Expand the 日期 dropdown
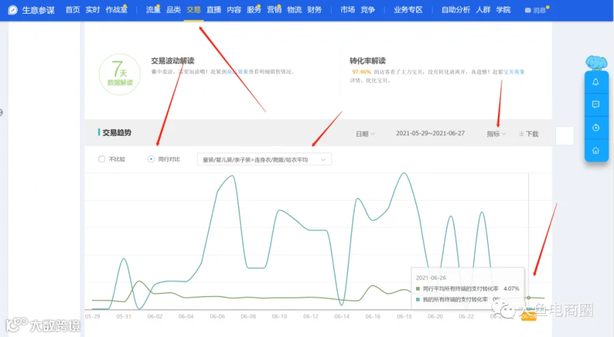This screenshot has height=337, width=614. pyautogui.click(x=365, y=134)
